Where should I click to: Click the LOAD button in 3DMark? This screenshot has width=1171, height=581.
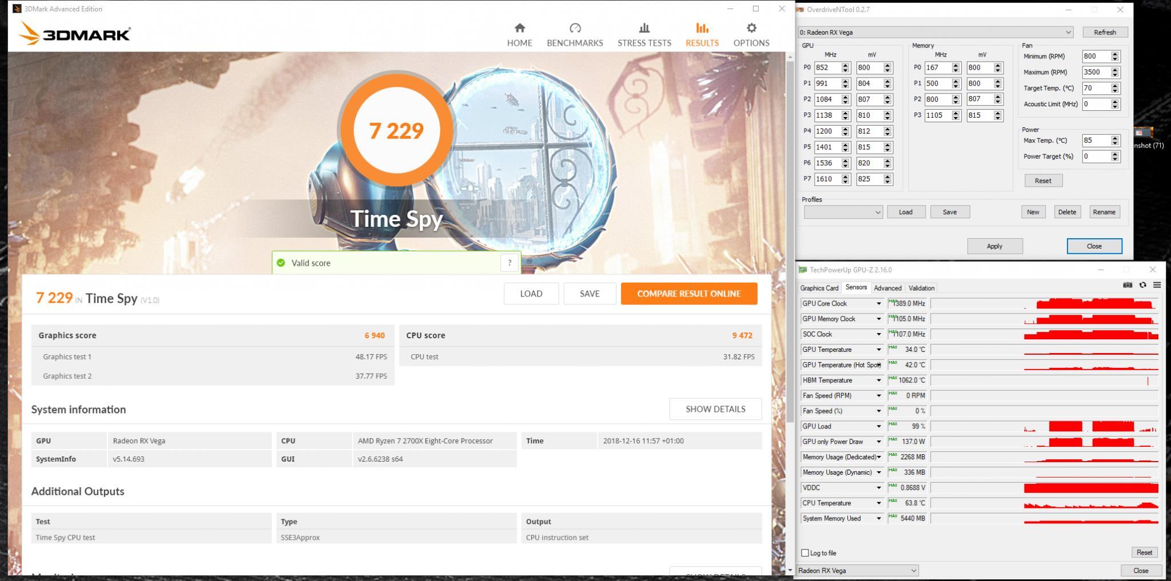(x=531, y=294)
